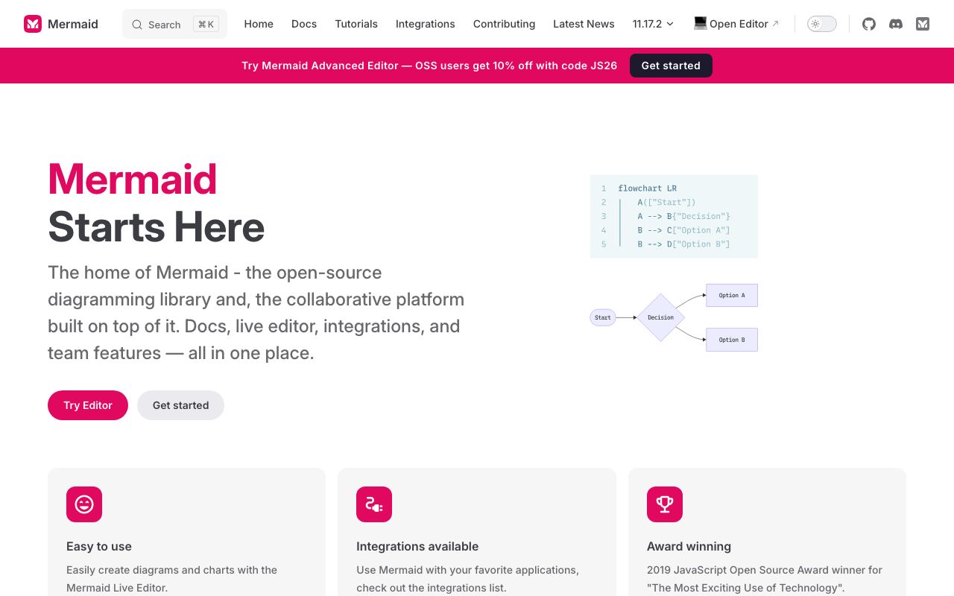The height and width of the screenshot is (596, 954).
Task: Go to the Tutorials nav item
Action: 356,24
